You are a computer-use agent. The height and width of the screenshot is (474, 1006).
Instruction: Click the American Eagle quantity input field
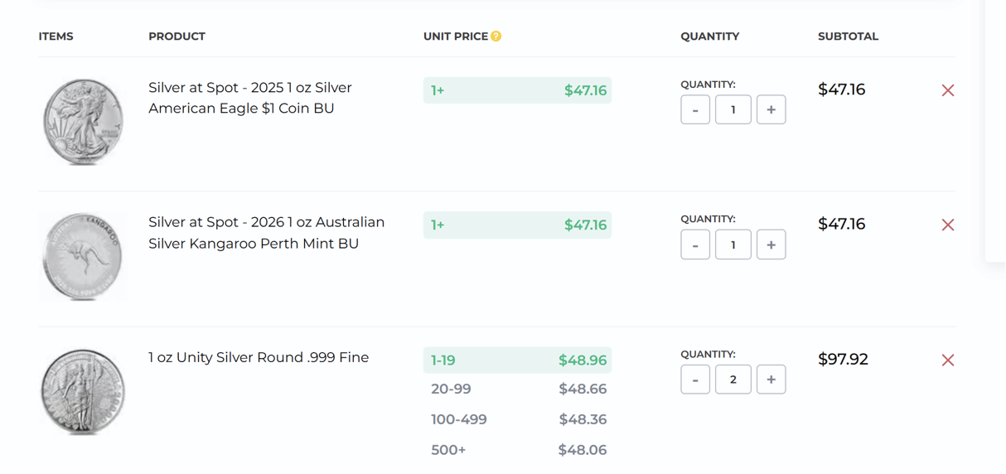[x=733, y=110]
